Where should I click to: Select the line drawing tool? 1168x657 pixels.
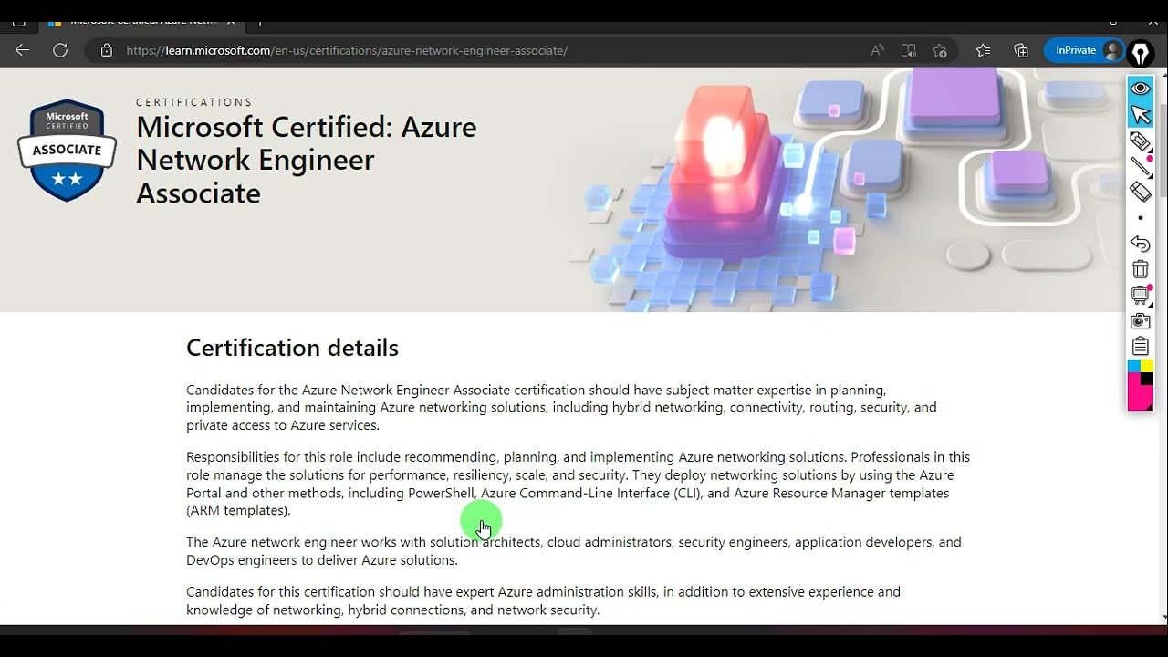coord(1141,166)
